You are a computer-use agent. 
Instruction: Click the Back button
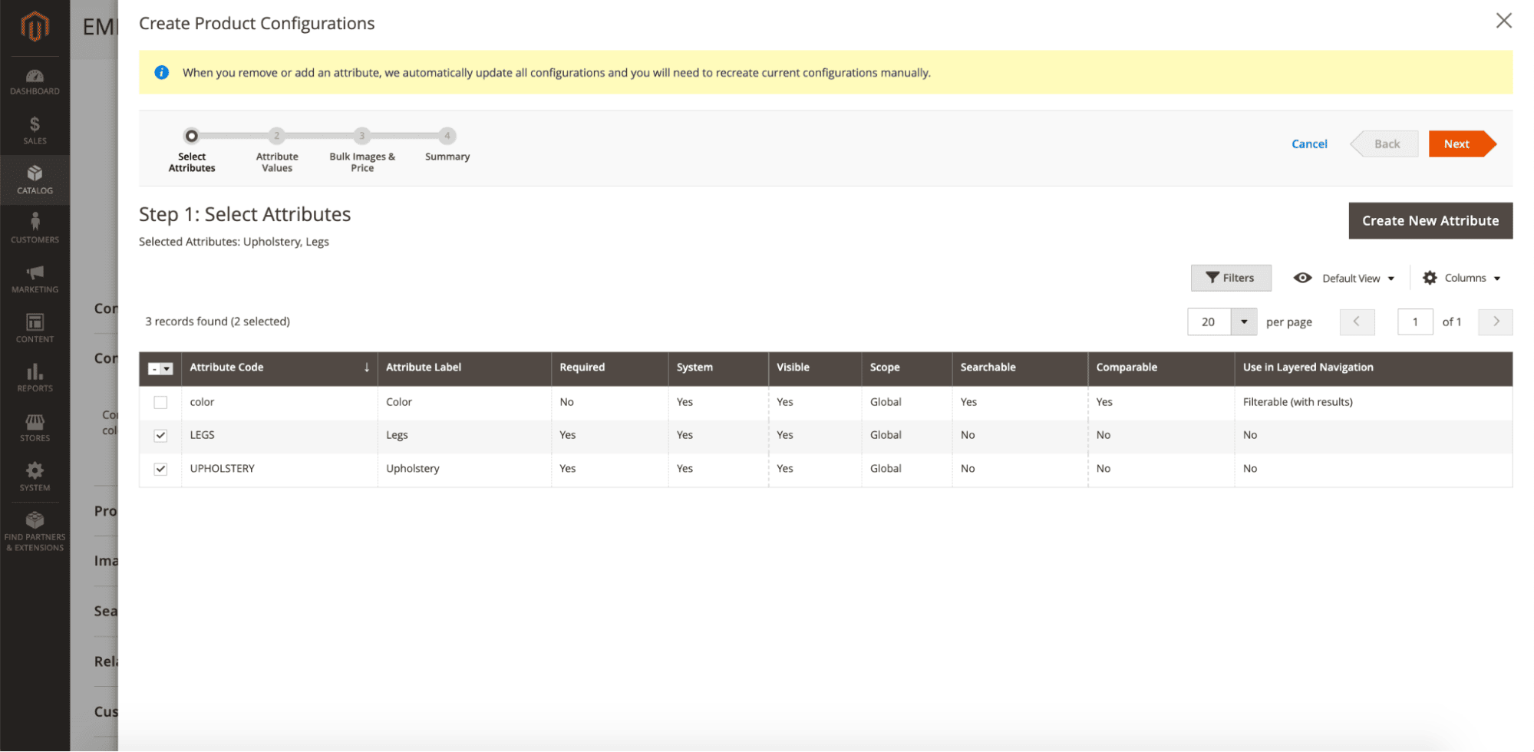pyautogui.click(x=1385, y=143)
